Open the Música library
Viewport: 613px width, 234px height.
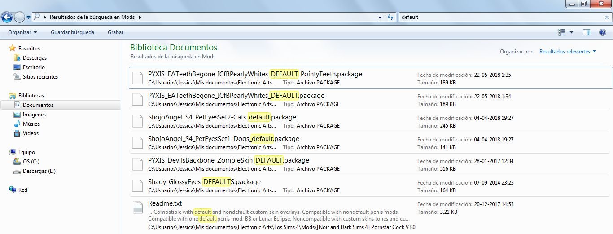(31, 124)
